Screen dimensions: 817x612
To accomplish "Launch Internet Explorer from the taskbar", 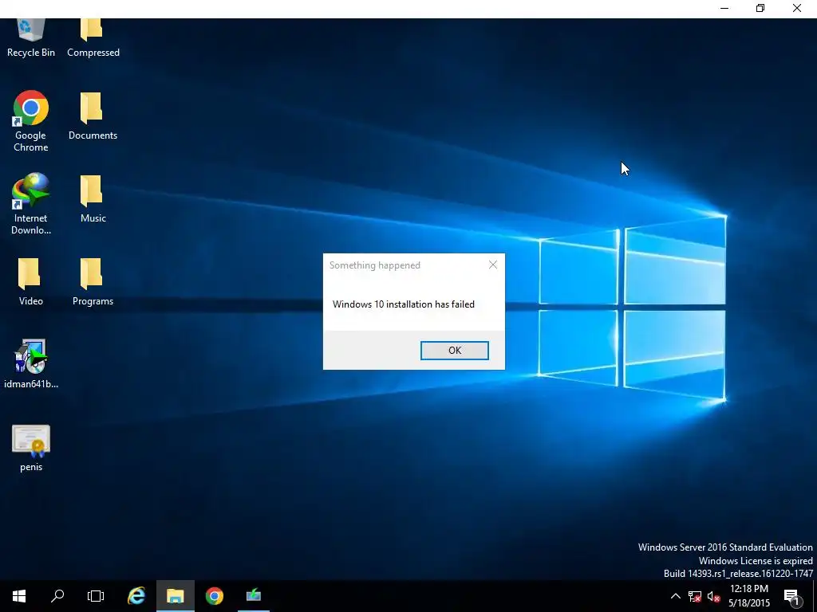I will point(136,596).
